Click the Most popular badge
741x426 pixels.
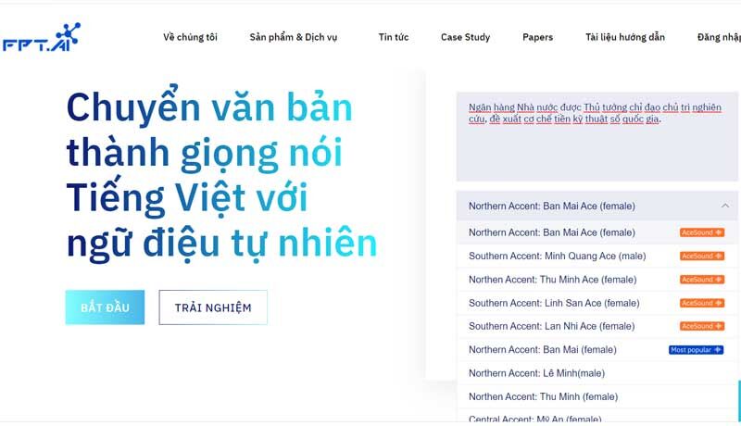697,350
